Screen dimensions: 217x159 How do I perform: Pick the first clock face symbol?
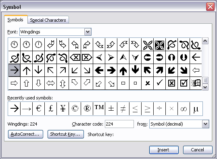[x=15, y=45]
